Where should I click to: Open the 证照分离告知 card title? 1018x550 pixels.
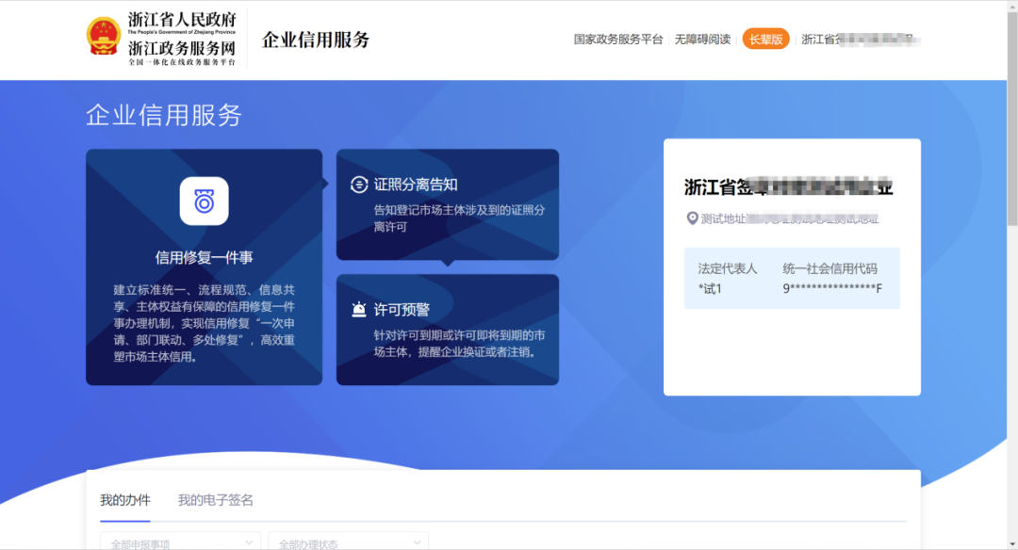[416, 185]
